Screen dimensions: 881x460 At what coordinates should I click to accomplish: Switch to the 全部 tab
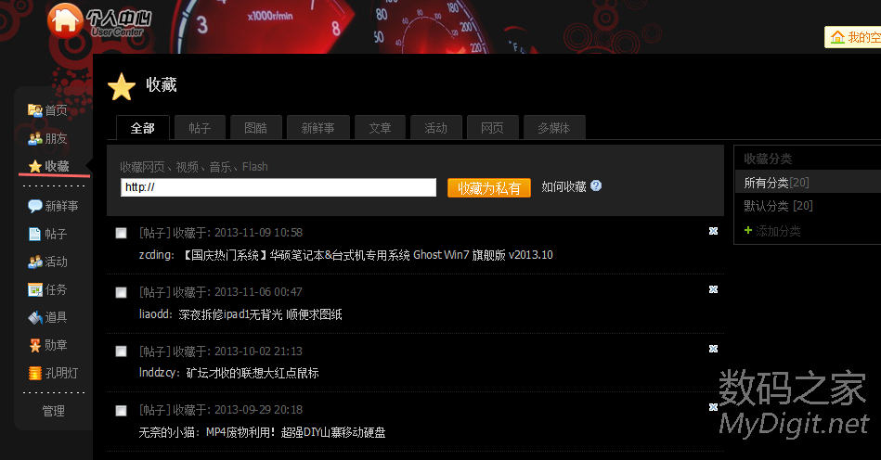[143, 128]
